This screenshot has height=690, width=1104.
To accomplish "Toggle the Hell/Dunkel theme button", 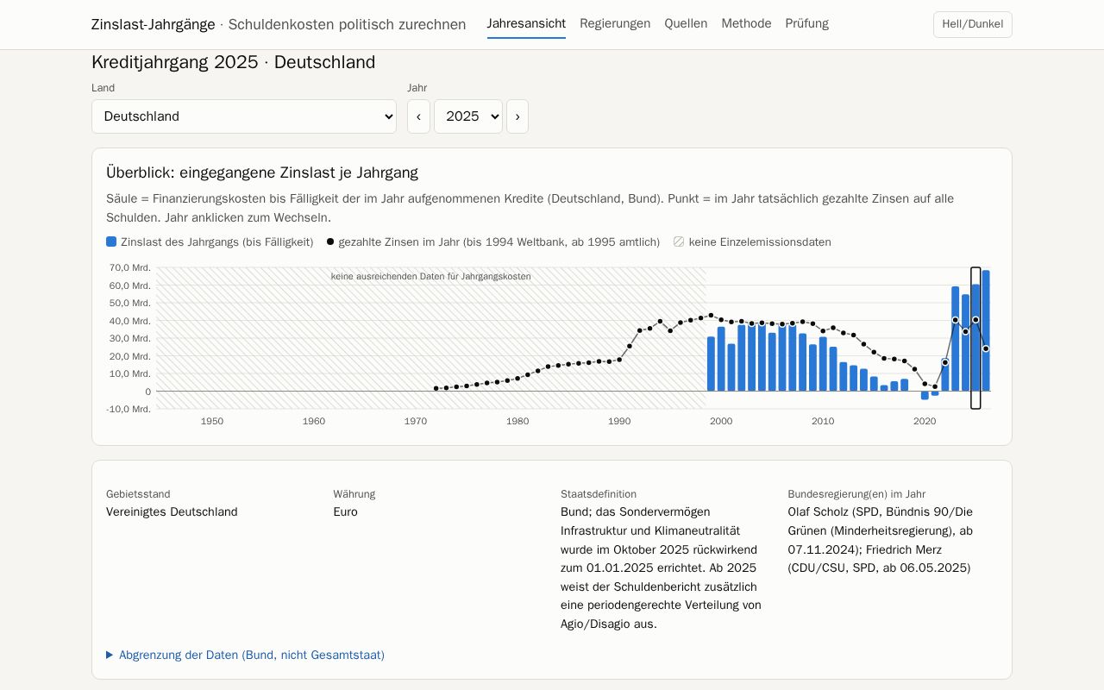I will tap(972, 24).
